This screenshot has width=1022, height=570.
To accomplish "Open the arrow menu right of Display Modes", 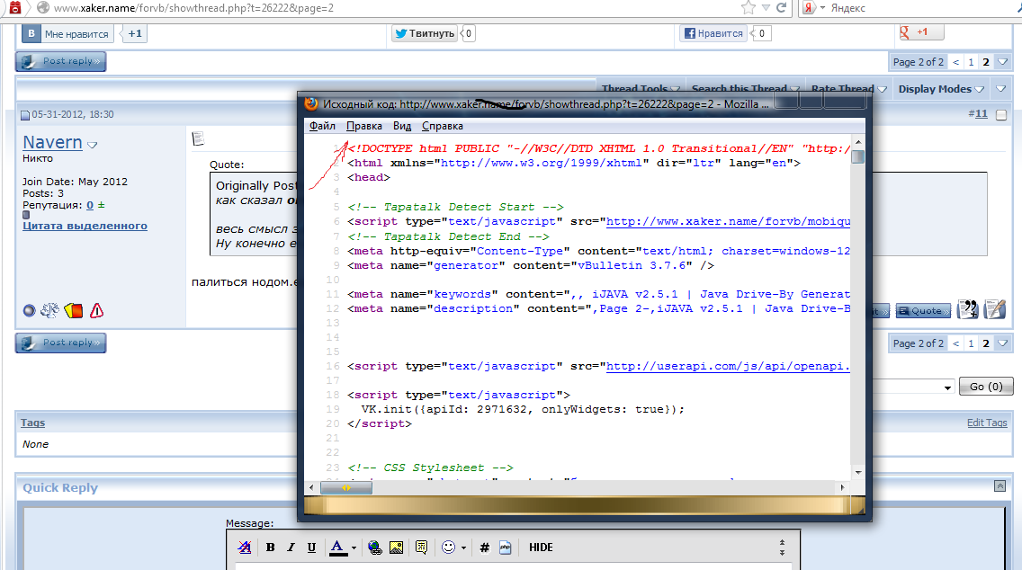I will click(1001, 89).
